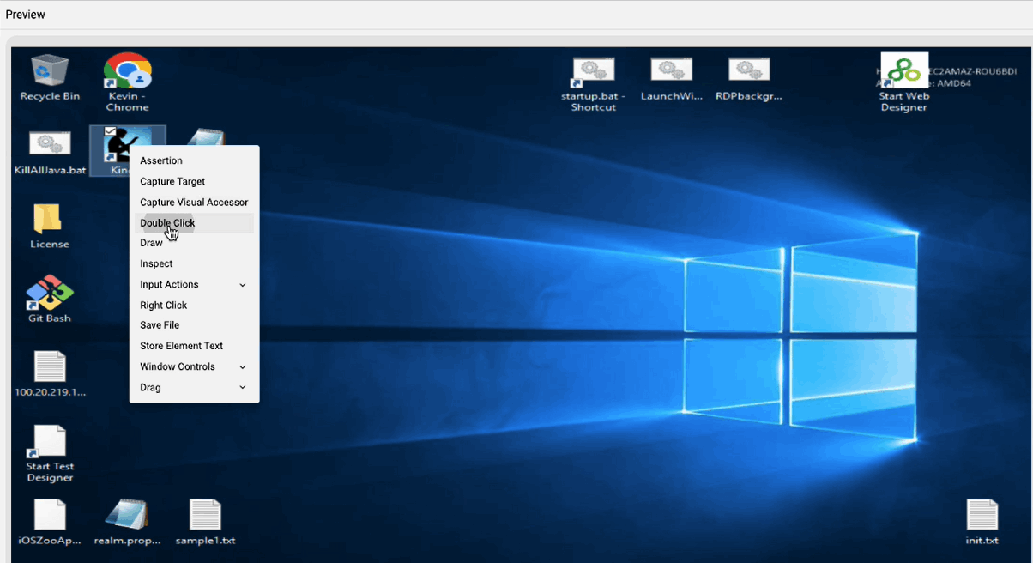1033x563 pixels.
Task: Select the Start Test Designer shortcut
Action: click(x=50, y=442)
